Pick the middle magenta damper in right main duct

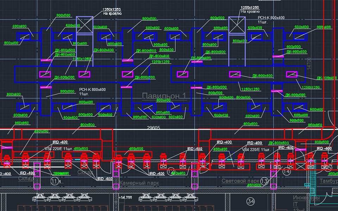(235, 74)
